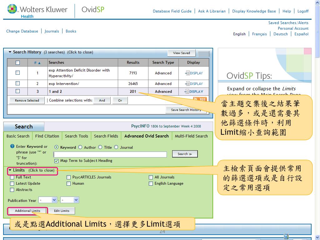Check the box for search 3
The image size is (320, 240).
(18, 91)
